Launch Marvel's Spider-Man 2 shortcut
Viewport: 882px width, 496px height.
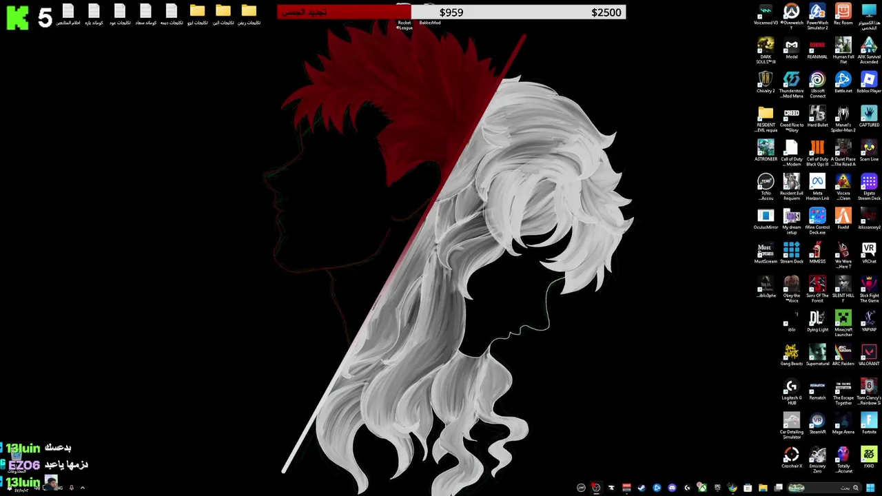pos(843,118)
